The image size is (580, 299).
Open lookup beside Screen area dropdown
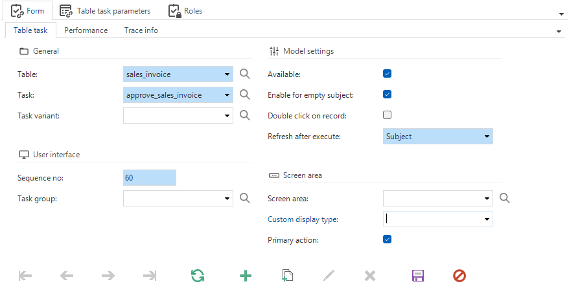pyautogui.click(x=505, y=198)
